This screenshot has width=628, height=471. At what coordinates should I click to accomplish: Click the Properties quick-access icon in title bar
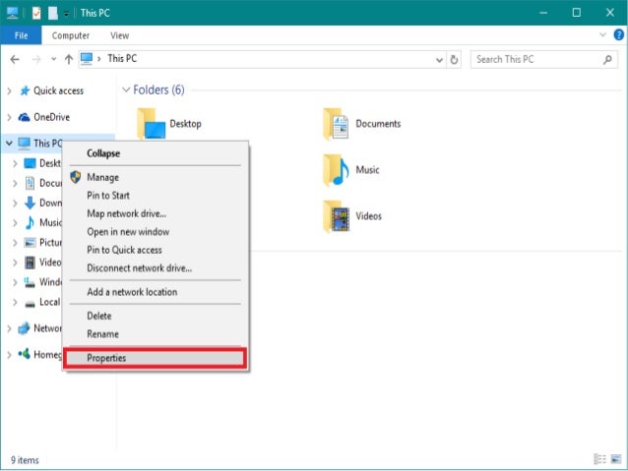[36, 13]
